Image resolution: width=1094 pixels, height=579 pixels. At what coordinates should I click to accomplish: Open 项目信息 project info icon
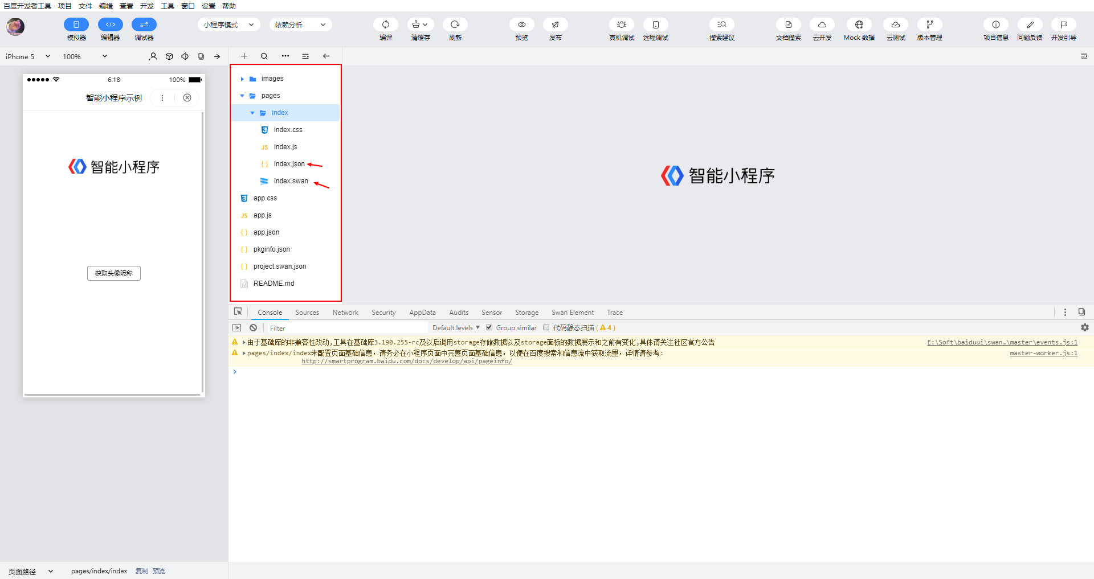point(996,24)
